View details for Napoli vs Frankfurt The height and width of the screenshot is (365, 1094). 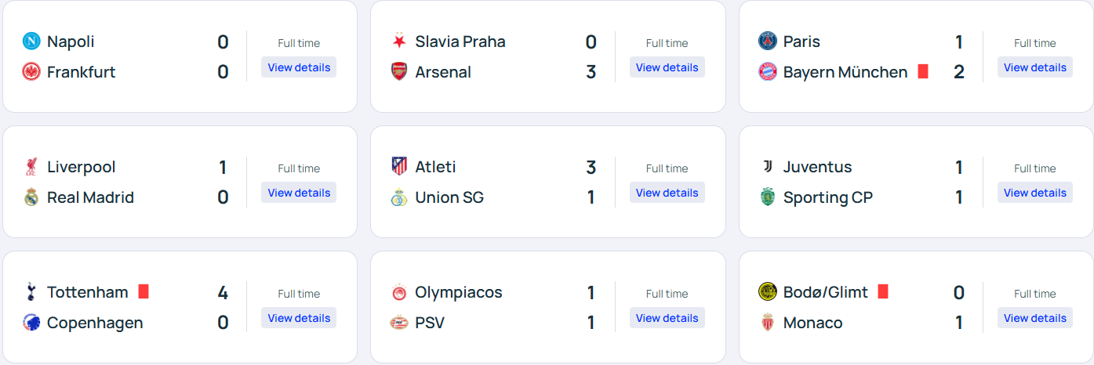299,67
